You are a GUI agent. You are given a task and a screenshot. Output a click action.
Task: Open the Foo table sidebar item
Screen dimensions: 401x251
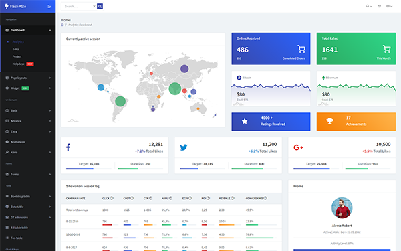28,238
